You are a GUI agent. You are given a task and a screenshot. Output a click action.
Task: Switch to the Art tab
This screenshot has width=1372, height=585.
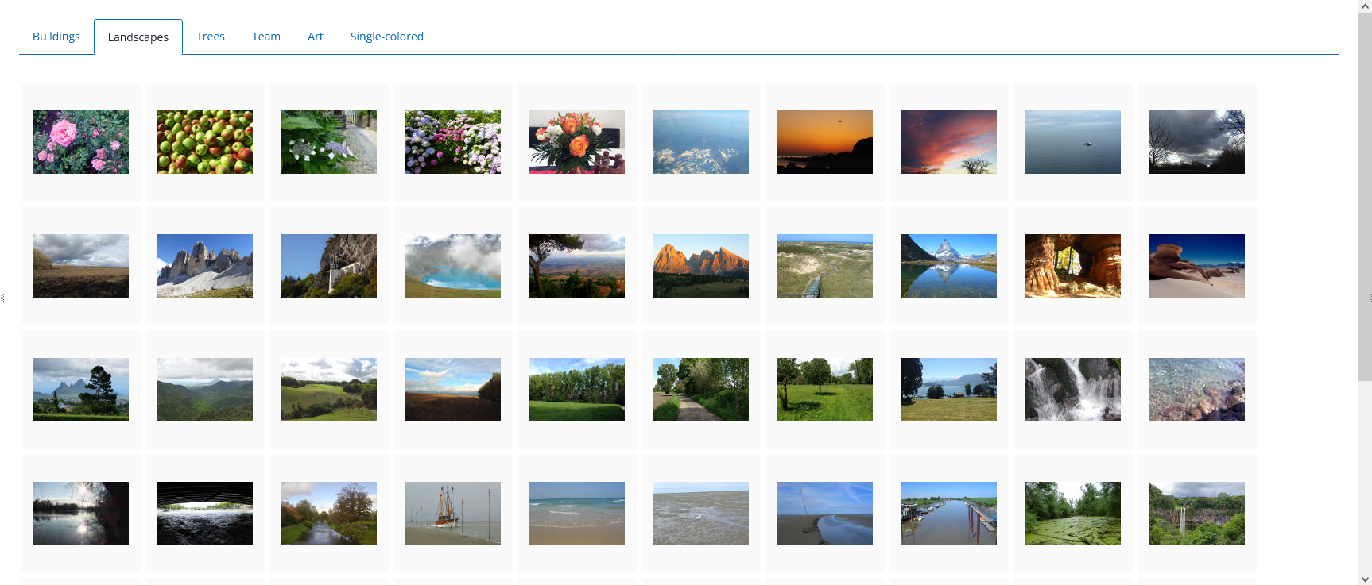pos(316,37)
